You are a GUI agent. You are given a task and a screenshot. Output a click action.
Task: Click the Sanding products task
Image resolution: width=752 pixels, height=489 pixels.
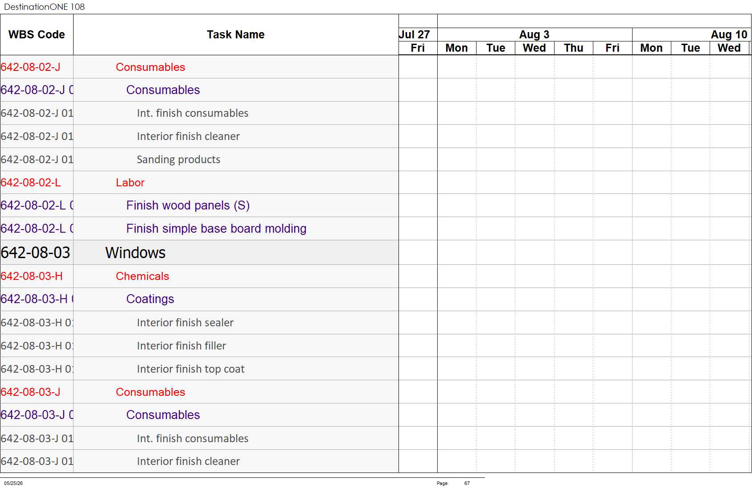pos(178,160)
